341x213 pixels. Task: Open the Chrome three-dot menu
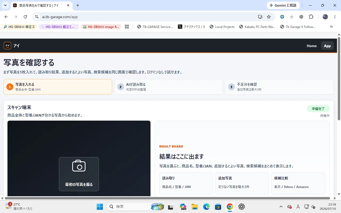(x=335, y=17)
